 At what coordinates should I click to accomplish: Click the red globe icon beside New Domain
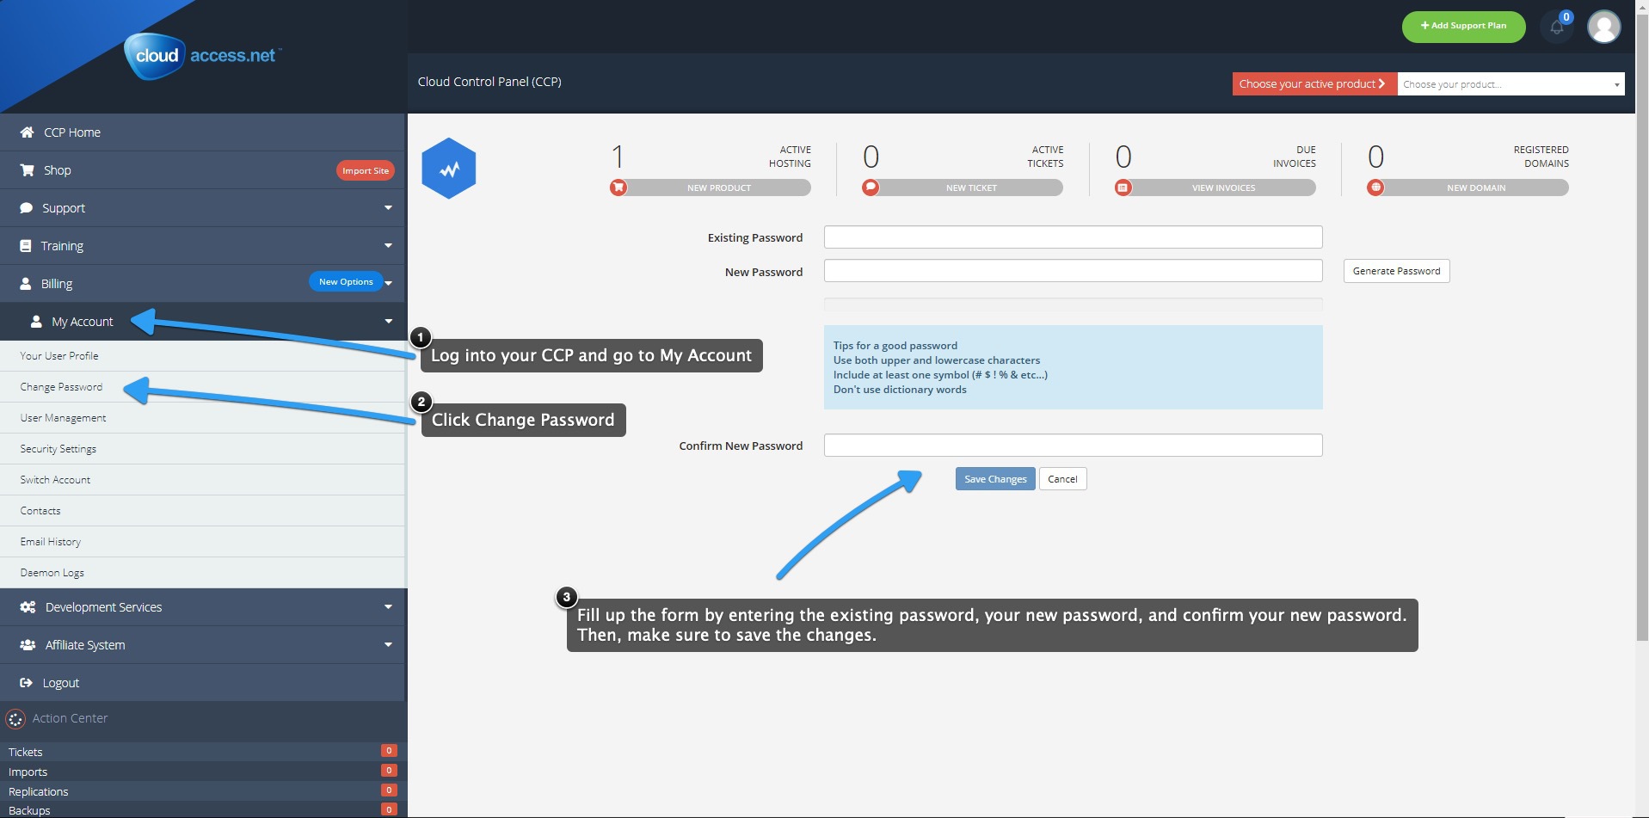[x=1375, y=188]
